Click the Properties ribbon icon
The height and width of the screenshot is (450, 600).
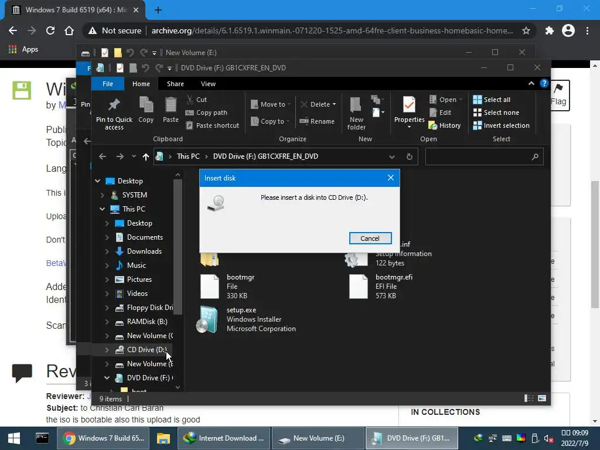pos(409,104)
